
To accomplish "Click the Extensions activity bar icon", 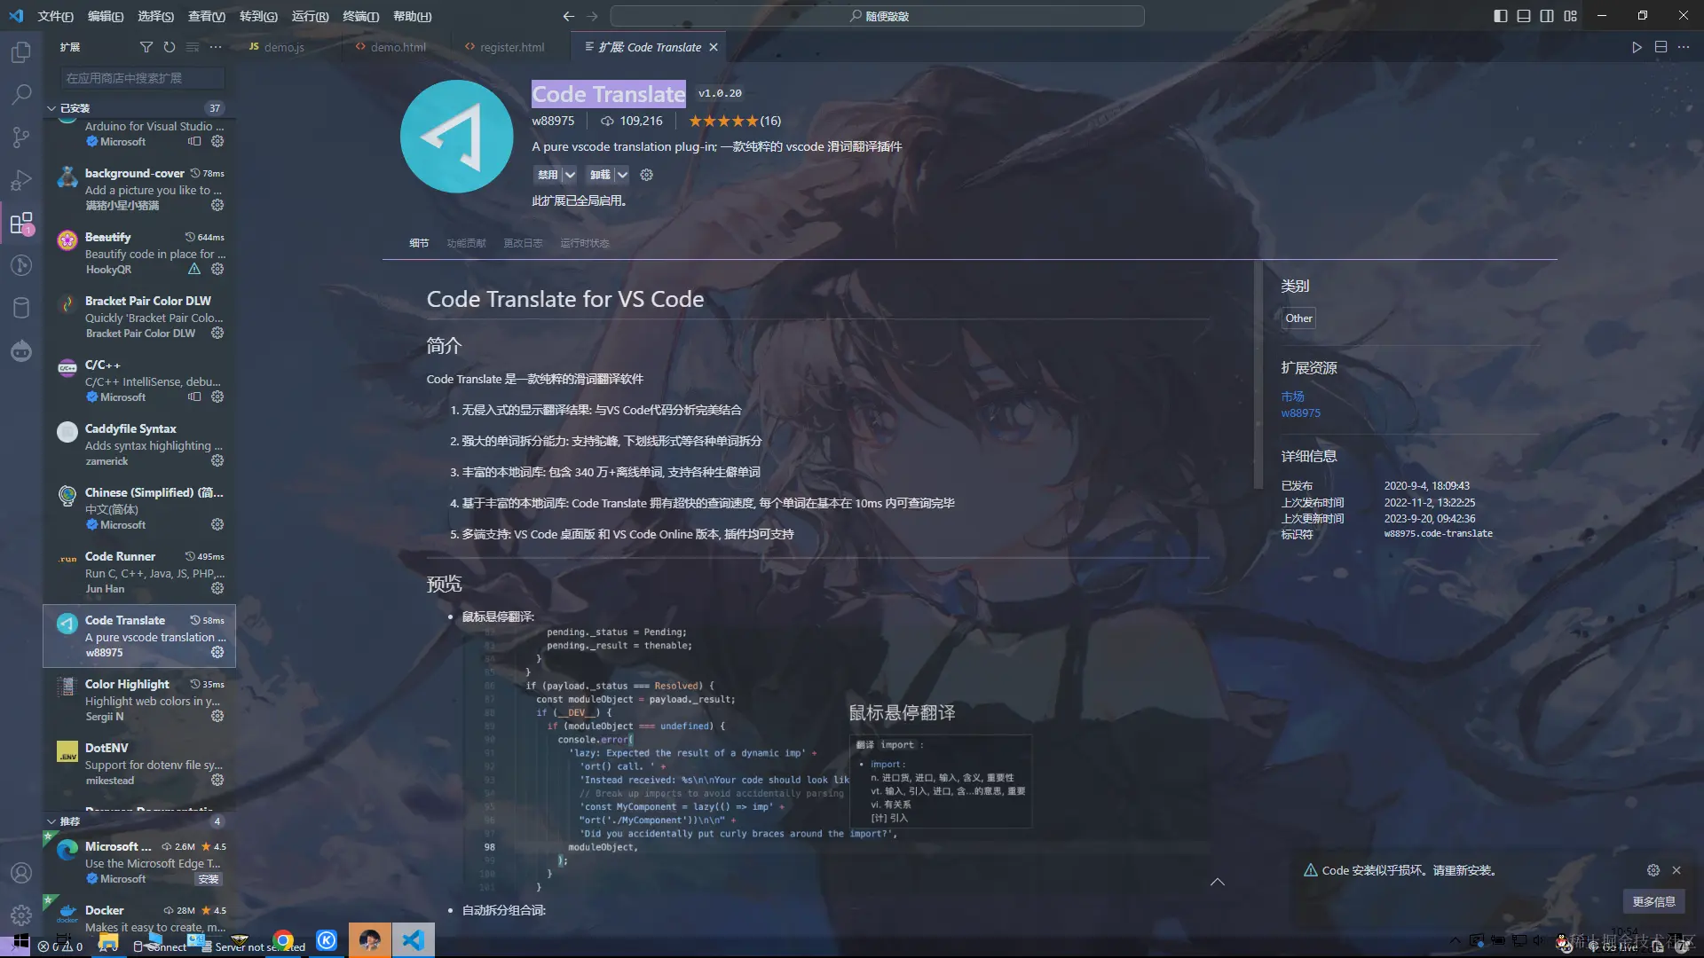I will pos(21,222).
